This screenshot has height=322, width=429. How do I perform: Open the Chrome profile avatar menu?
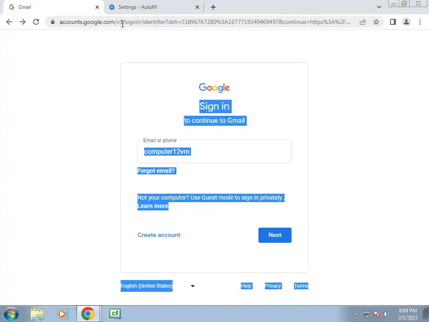coord(406,22)
